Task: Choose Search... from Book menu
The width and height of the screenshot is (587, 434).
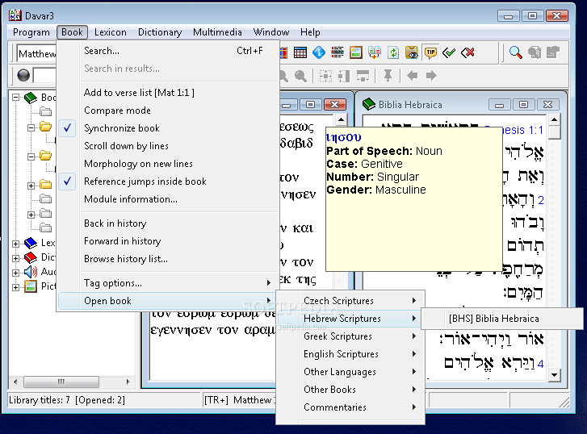Action: pyautogui.click(x=169, y=51)
